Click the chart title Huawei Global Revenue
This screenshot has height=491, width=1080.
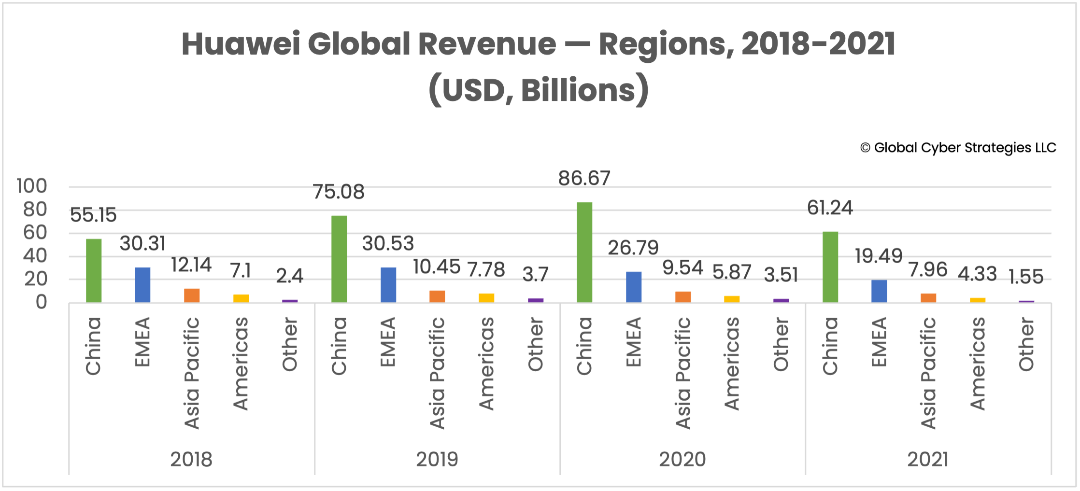pos(539,67)
